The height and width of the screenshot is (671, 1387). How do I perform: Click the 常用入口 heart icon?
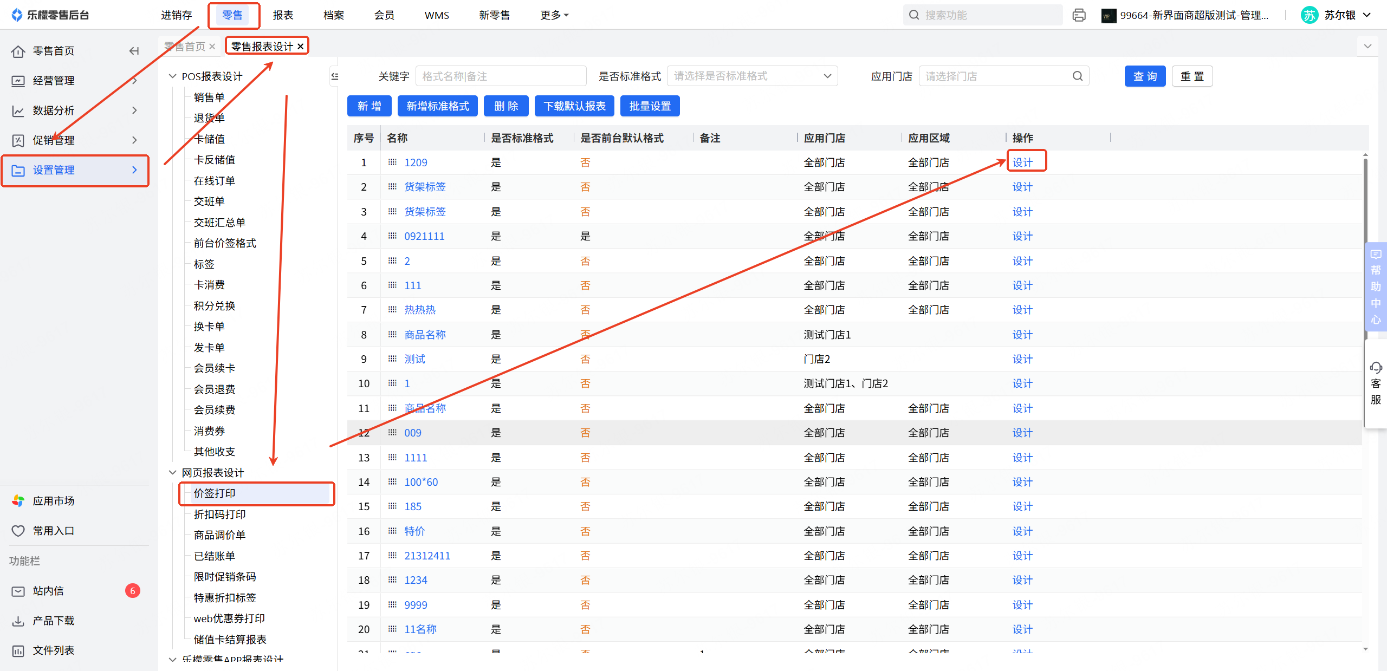(x=18, y=531)
